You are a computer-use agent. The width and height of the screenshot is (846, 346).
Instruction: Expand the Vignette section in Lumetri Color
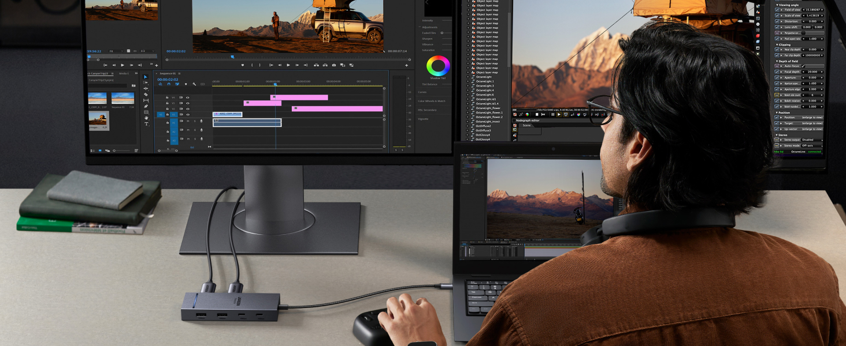[x=426, y=119]
